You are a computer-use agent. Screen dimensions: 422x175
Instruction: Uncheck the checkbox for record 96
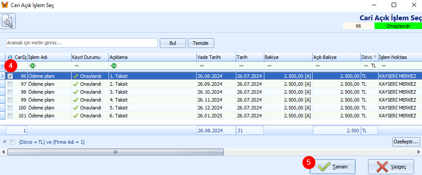point(10,77)
